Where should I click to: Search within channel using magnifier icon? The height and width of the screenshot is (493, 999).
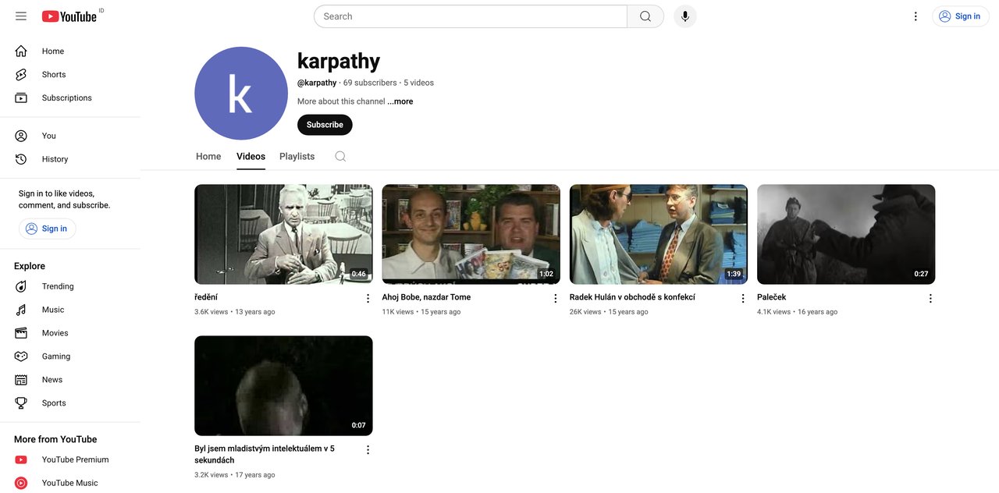[340, 156]
